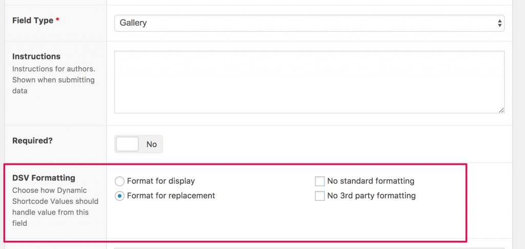This screenshot has width=525, height=249.
Task: Toggle the Required switch knob
Action: point(127,144)
